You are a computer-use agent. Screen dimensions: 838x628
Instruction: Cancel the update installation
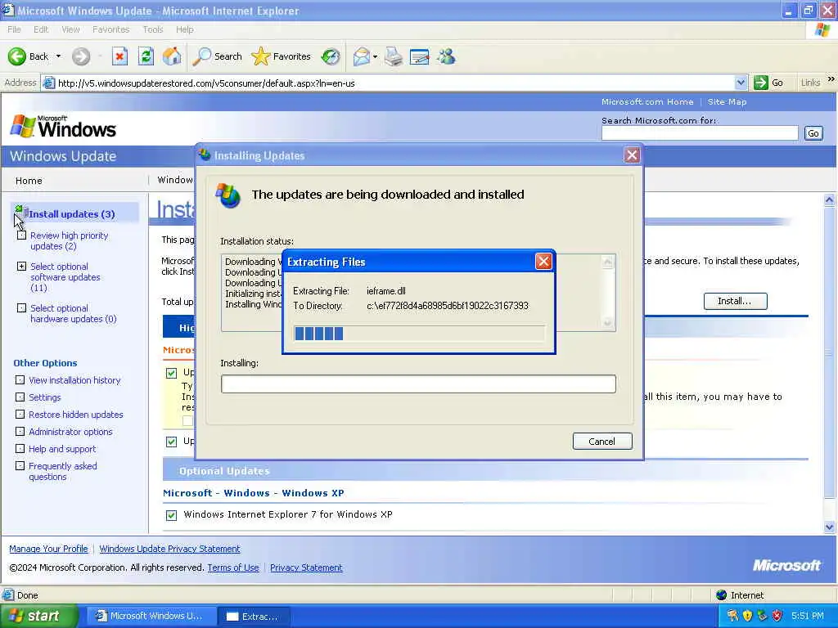point(602,441)
